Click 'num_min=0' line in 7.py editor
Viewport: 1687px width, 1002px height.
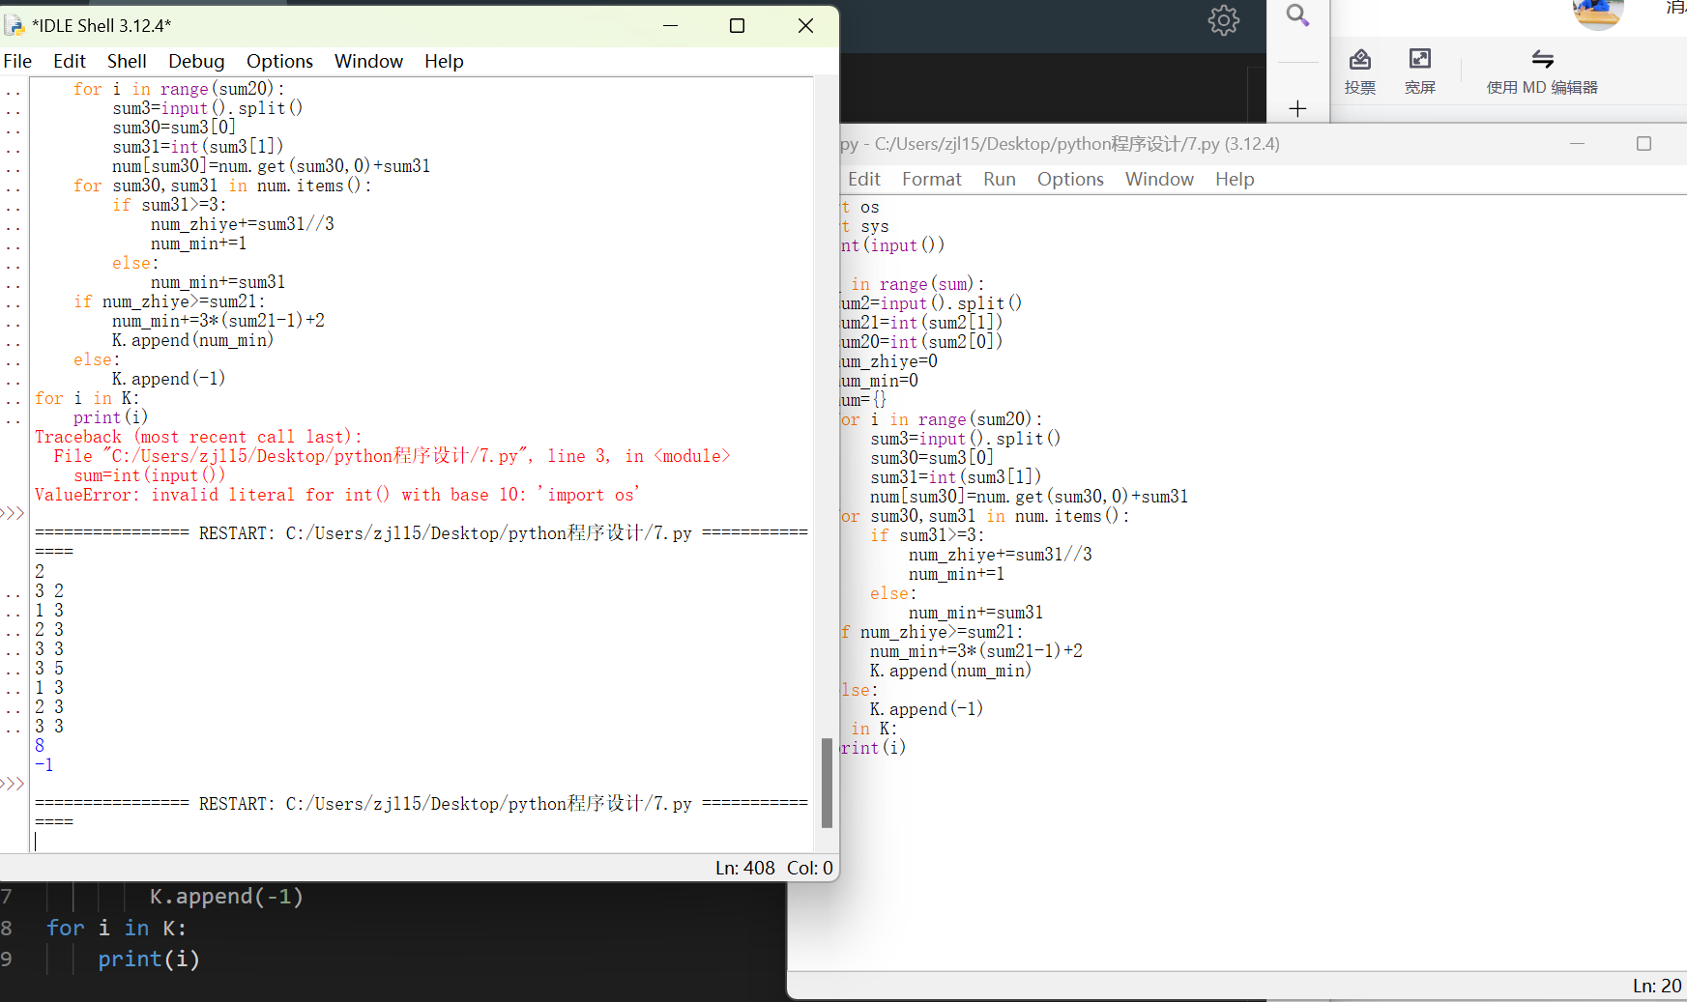click(880, 381)
